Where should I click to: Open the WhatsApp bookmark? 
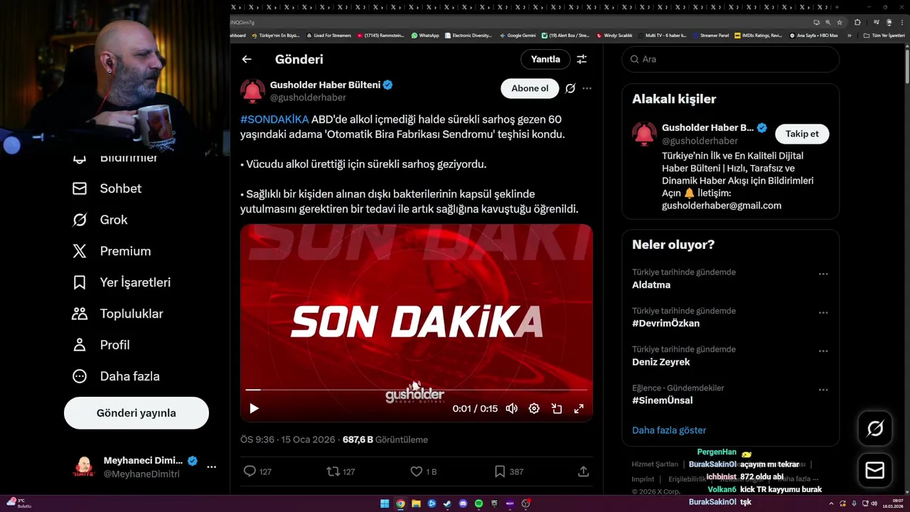click(425, 36)
